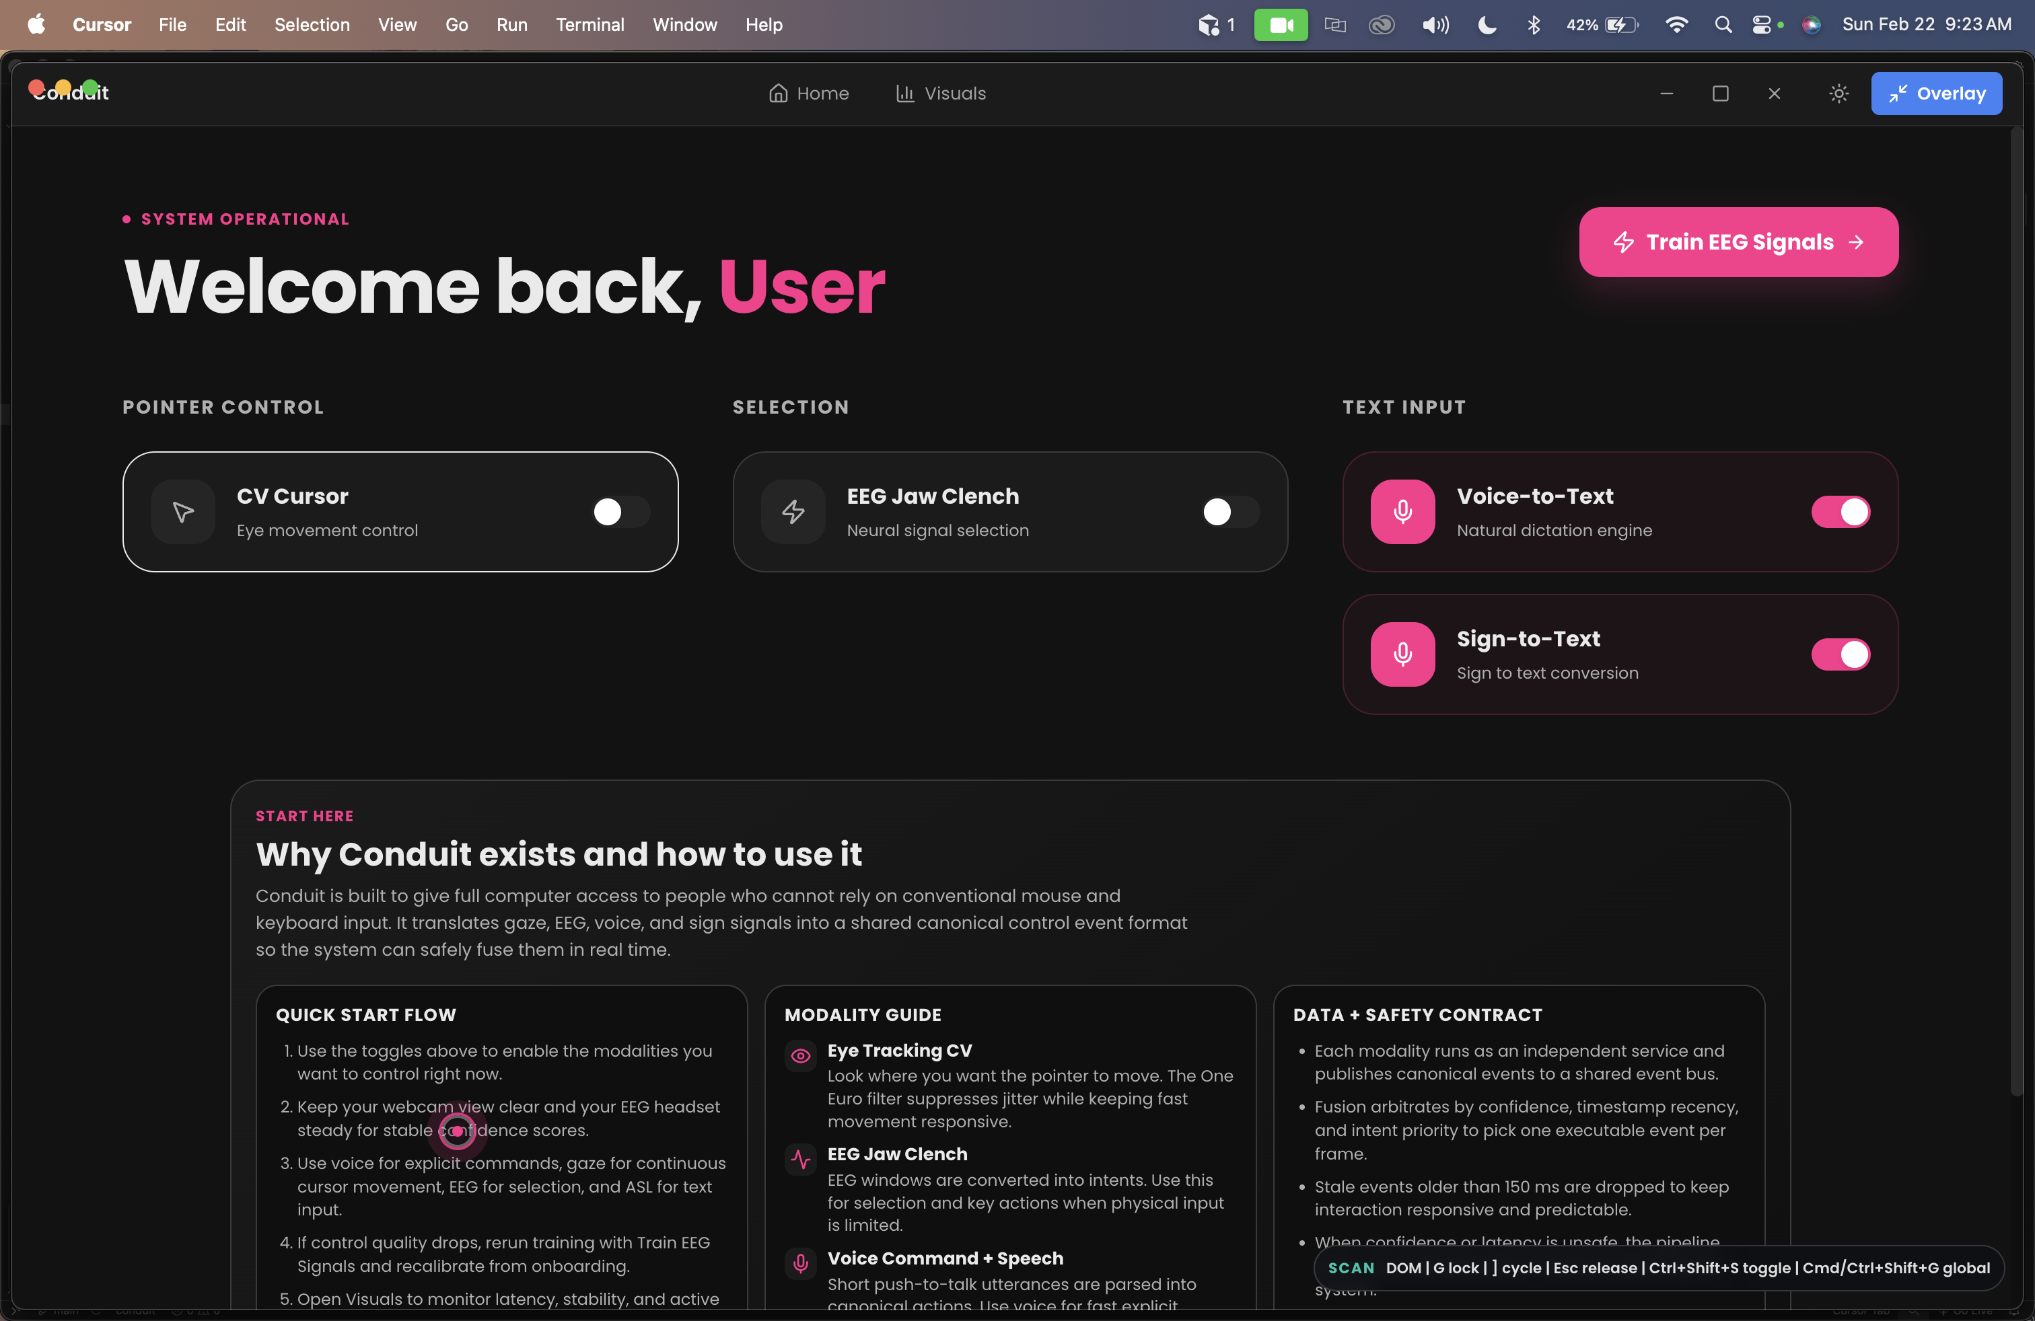Screen dimensions: 2035x1321
Task: Open the Selection menu in menu bar
Action: 311,25
